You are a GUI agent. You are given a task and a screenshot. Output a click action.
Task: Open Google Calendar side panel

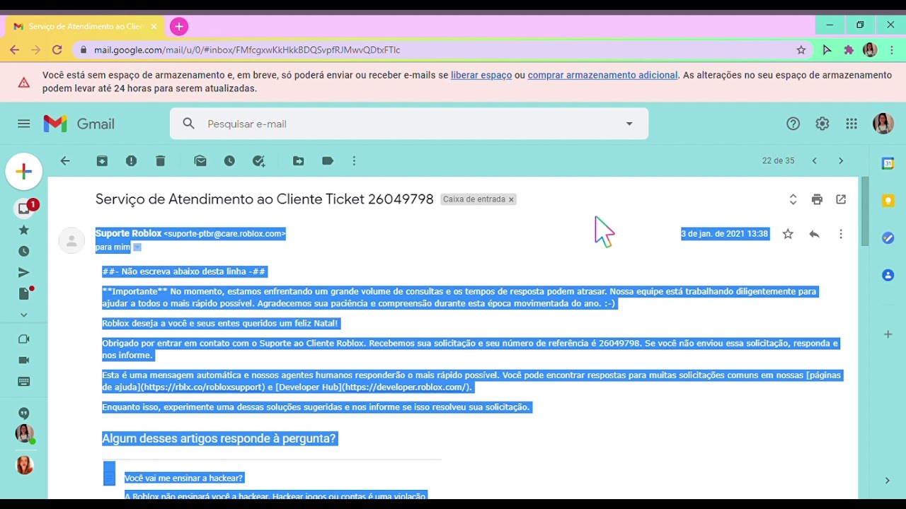point(888,163)
